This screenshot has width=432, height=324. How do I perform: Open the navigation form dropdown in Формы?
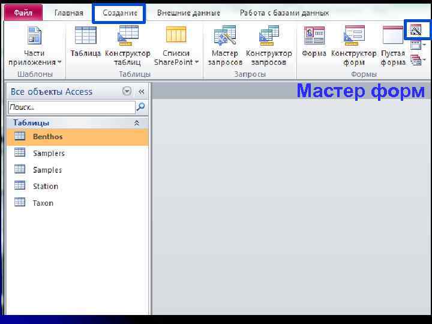pyautogui.click(x=418, y=45)
